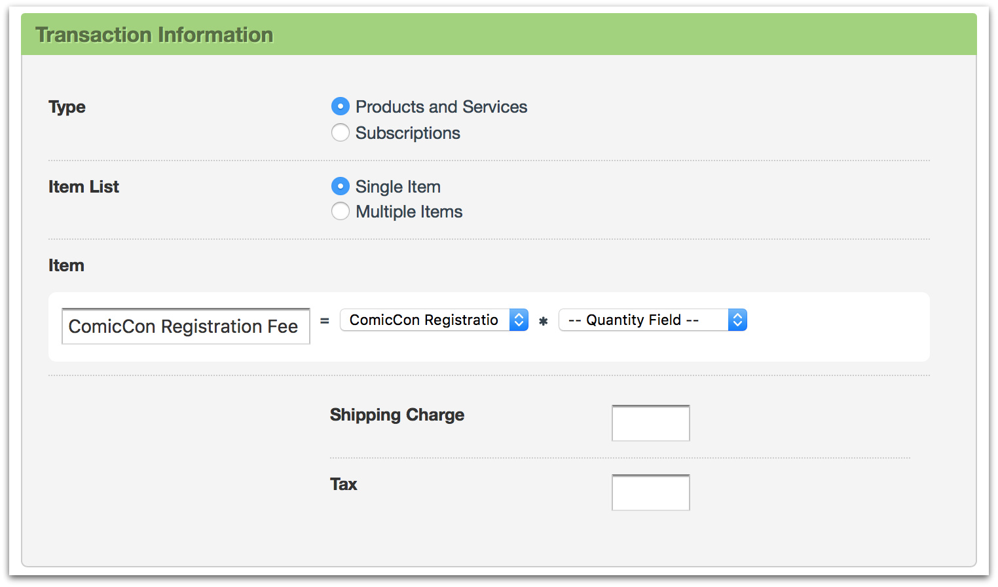This screenshot has height=587, width=998.
Task: Click the asterisk multiplier symbol
Action: tap(543, 321)
